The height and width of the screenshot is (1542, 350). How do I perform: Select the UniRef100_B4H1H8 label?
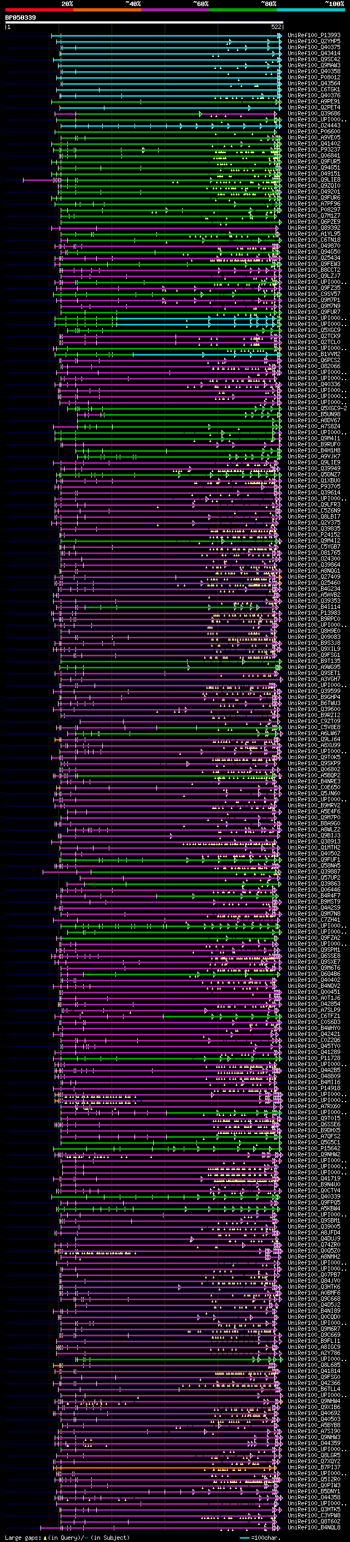tap(314, 450)
